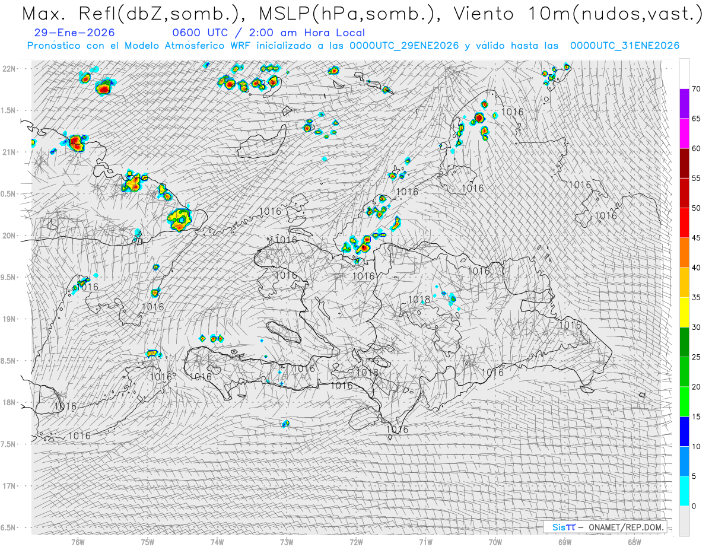The image size is (712, 550).
Task: Click the colorbar value label "25"
Action: pos(697,357)
